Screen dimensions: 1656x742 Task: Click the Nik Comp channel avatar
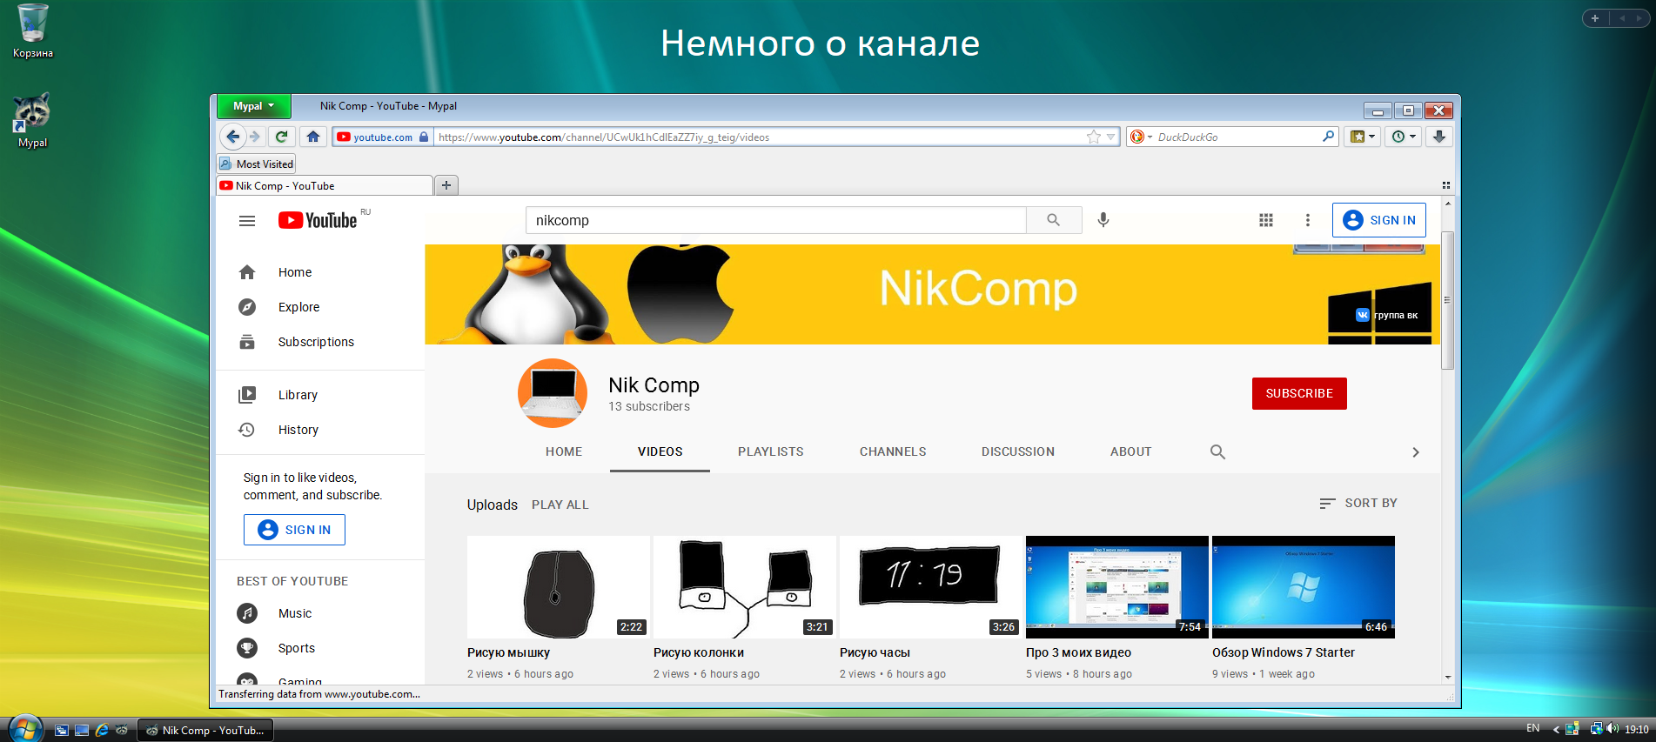click(553, 393)
